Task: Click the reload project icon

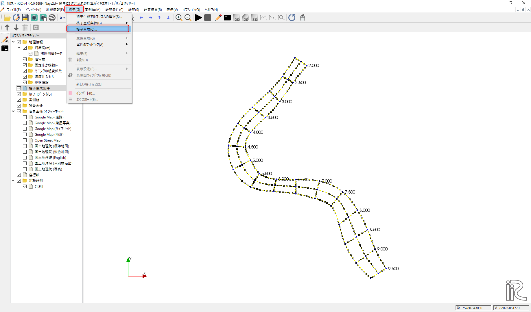Action: click(16, 18)
